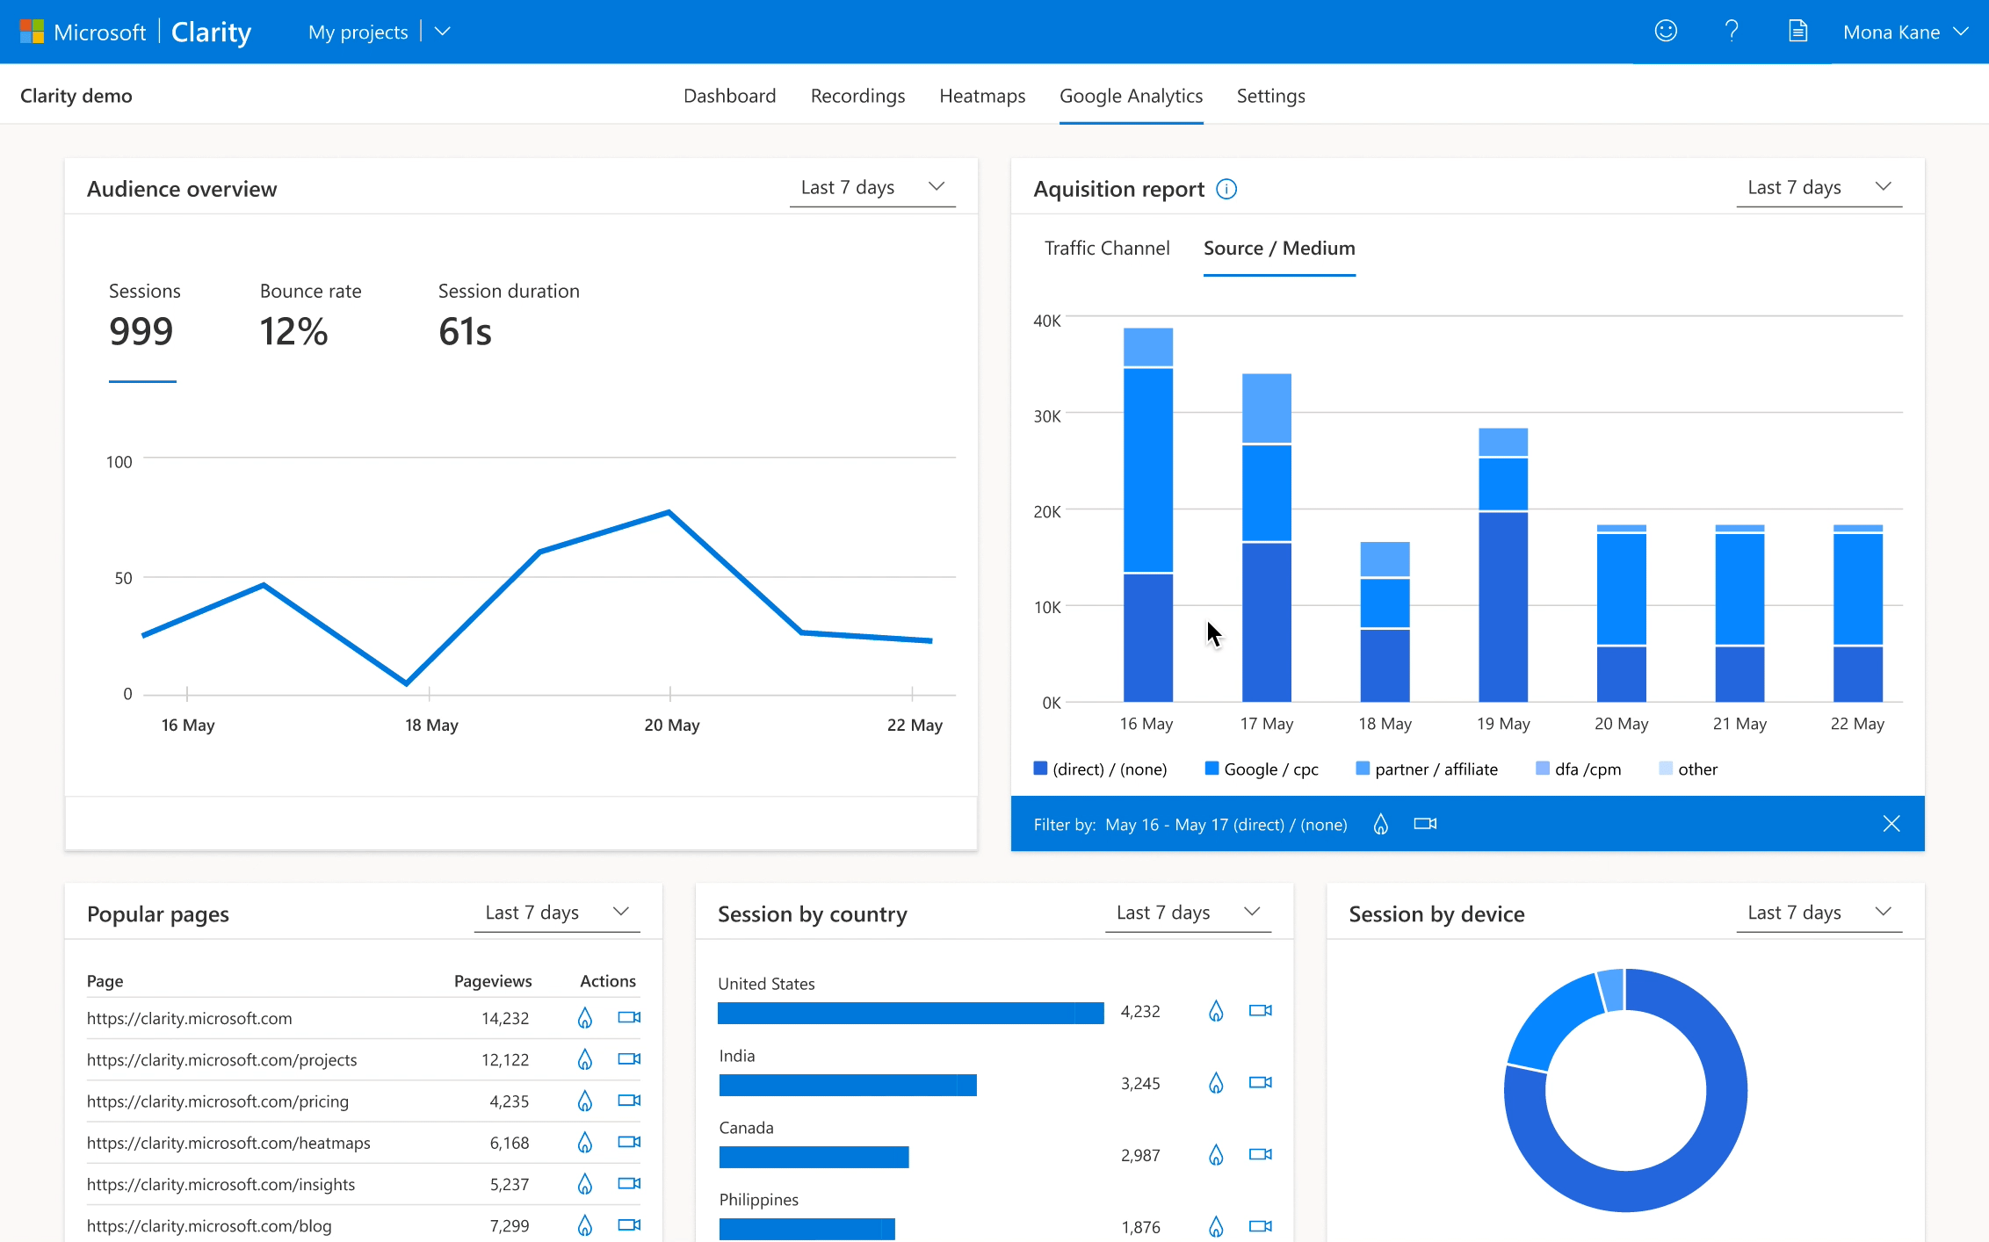
Task: View recordings for the /insights page
Action: coord(629,1183)
